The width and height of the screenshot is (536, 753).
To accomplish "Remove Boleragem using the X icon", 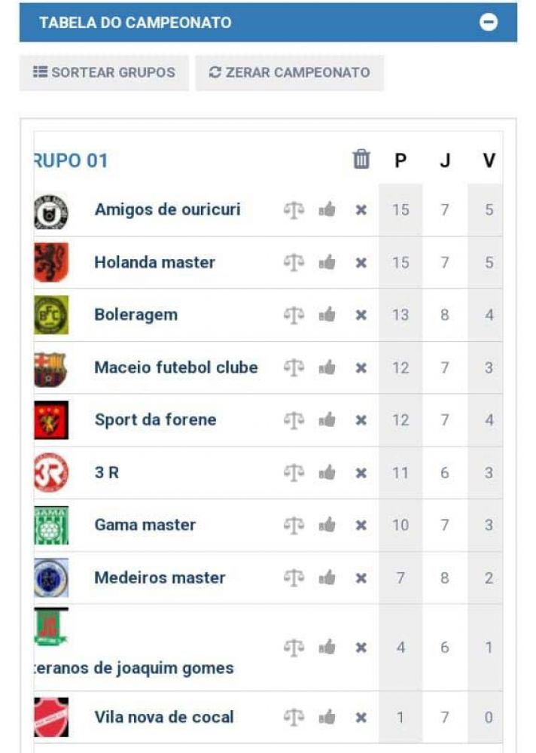I will (361, 316).
